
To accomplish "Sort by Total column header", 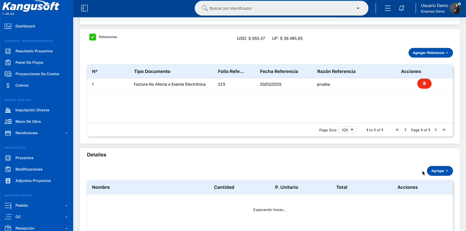I will point(342,187).
